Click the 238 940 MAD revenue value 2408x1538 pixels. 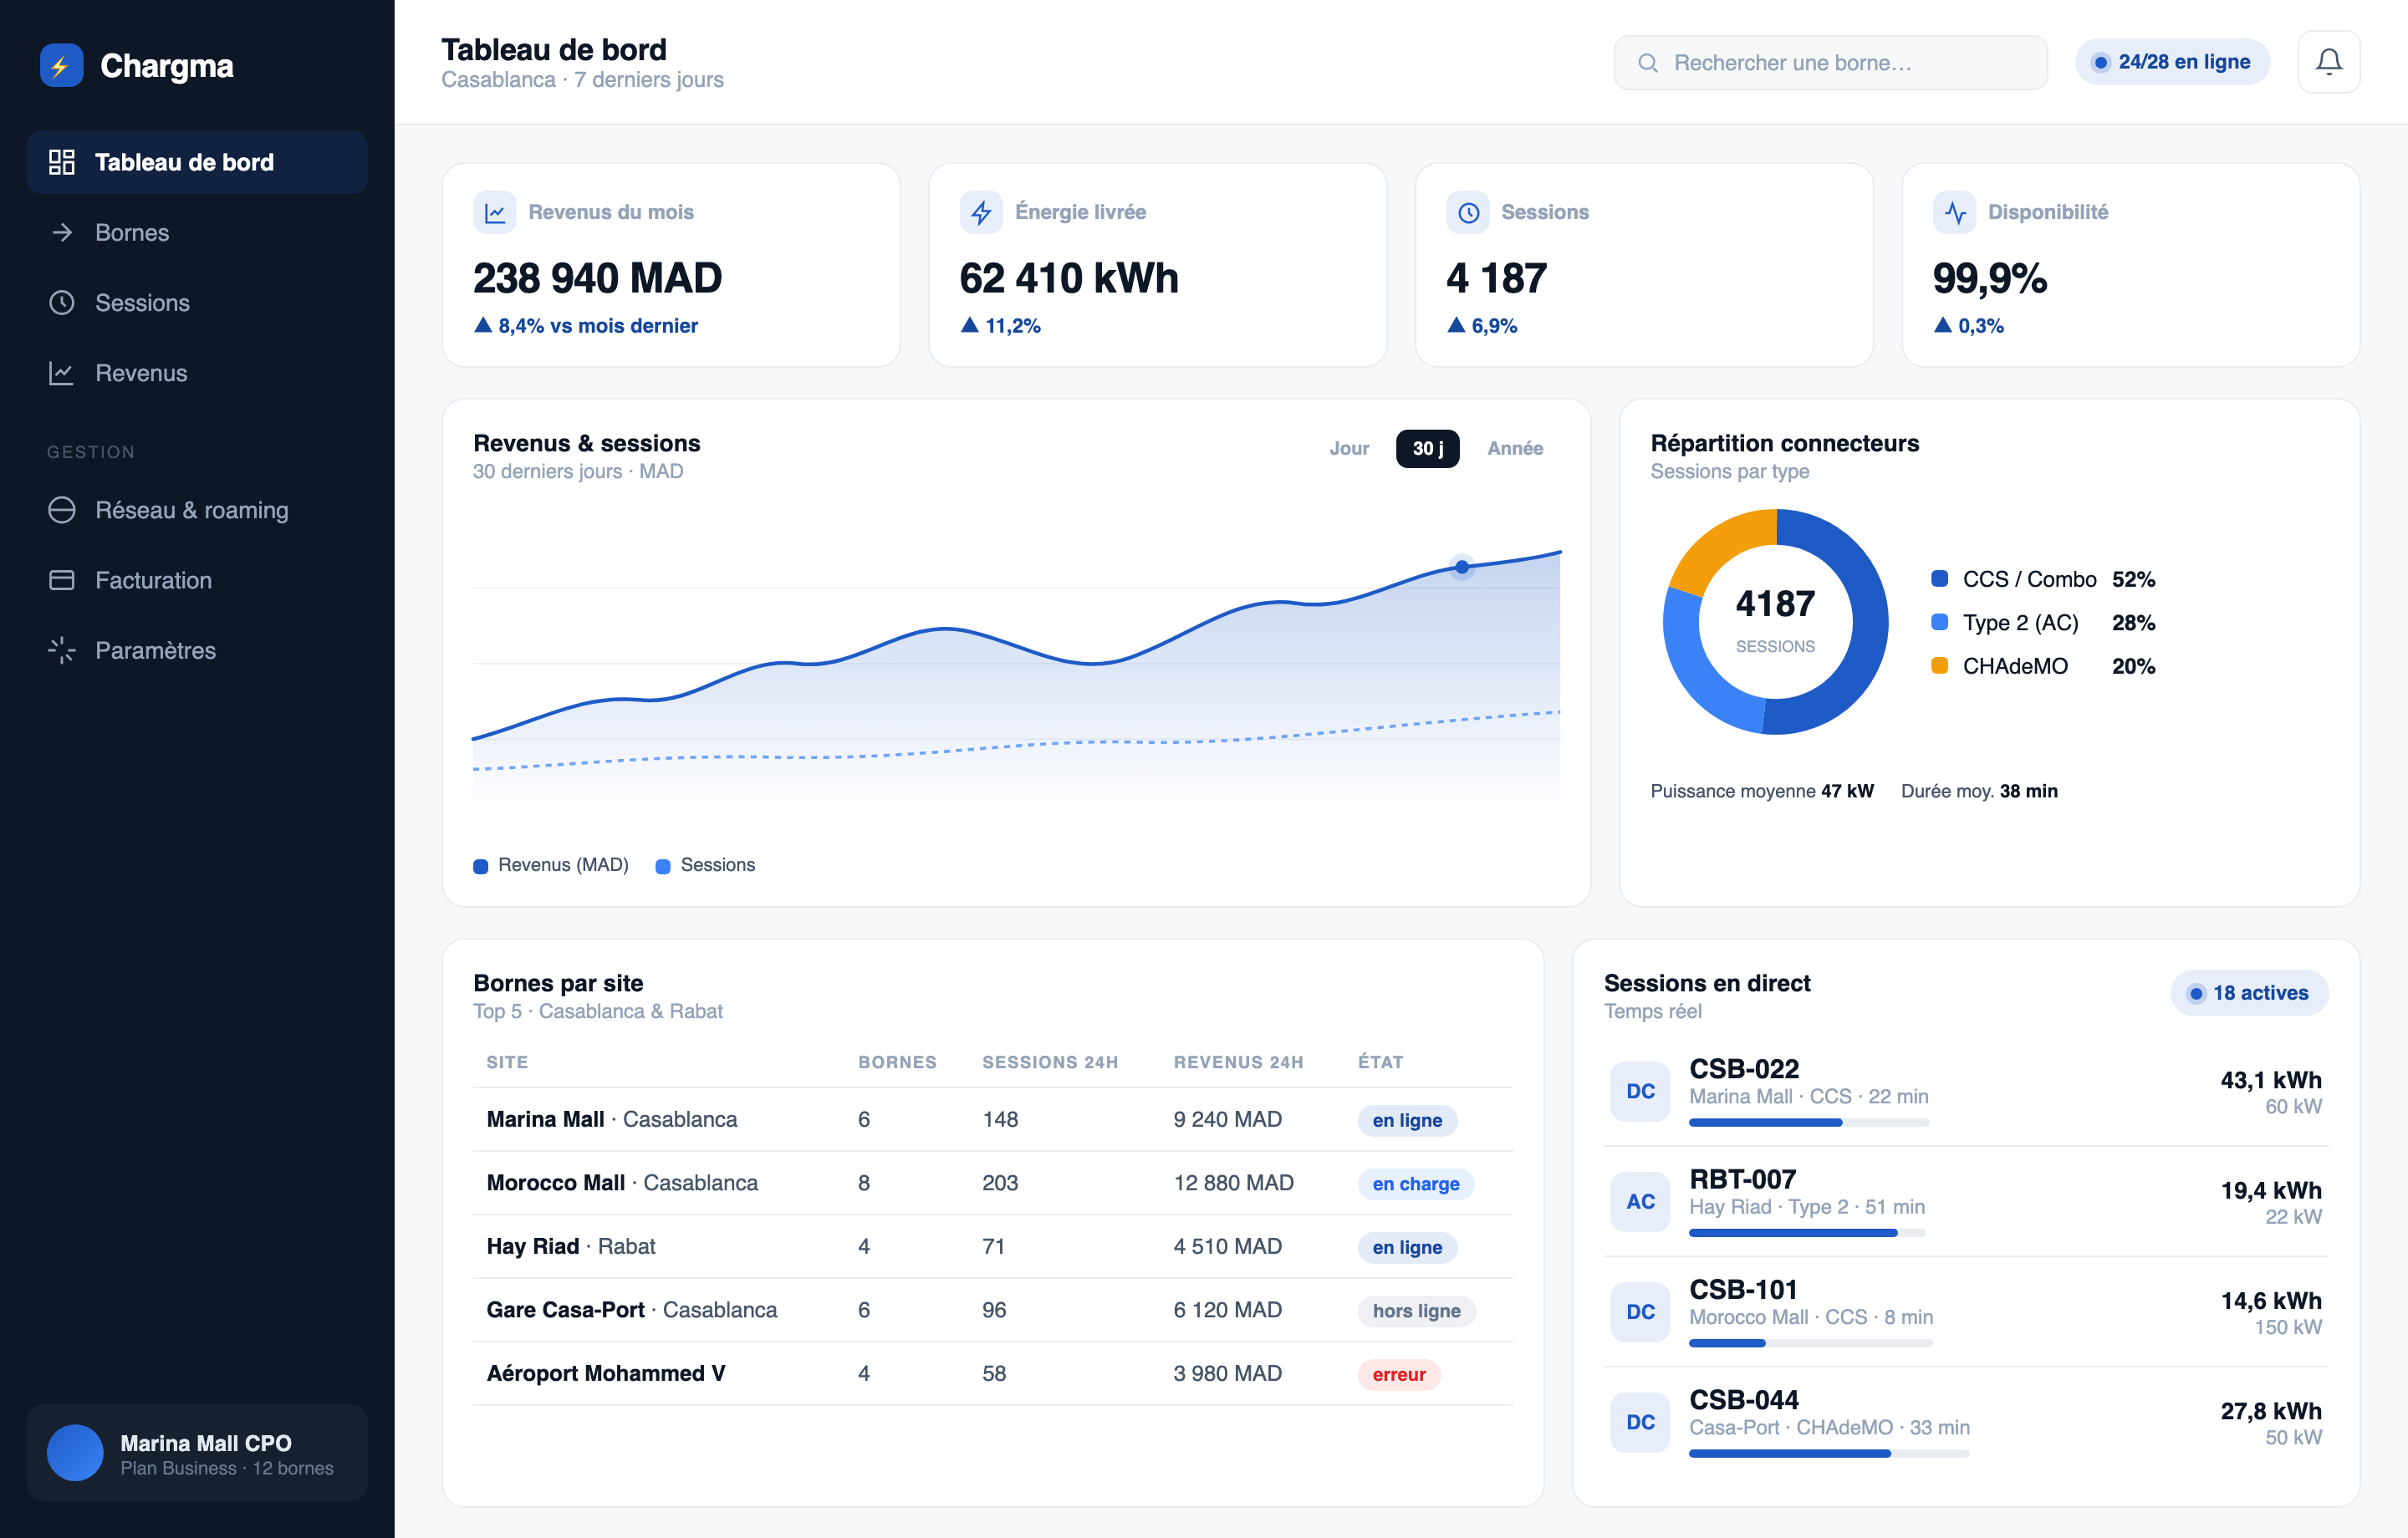[597, 278]
